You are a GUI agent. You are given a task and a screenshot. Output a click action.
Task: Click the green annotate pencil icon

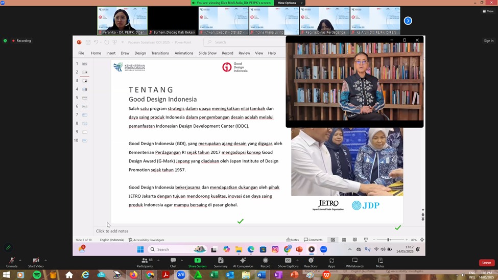click(8, 247)
